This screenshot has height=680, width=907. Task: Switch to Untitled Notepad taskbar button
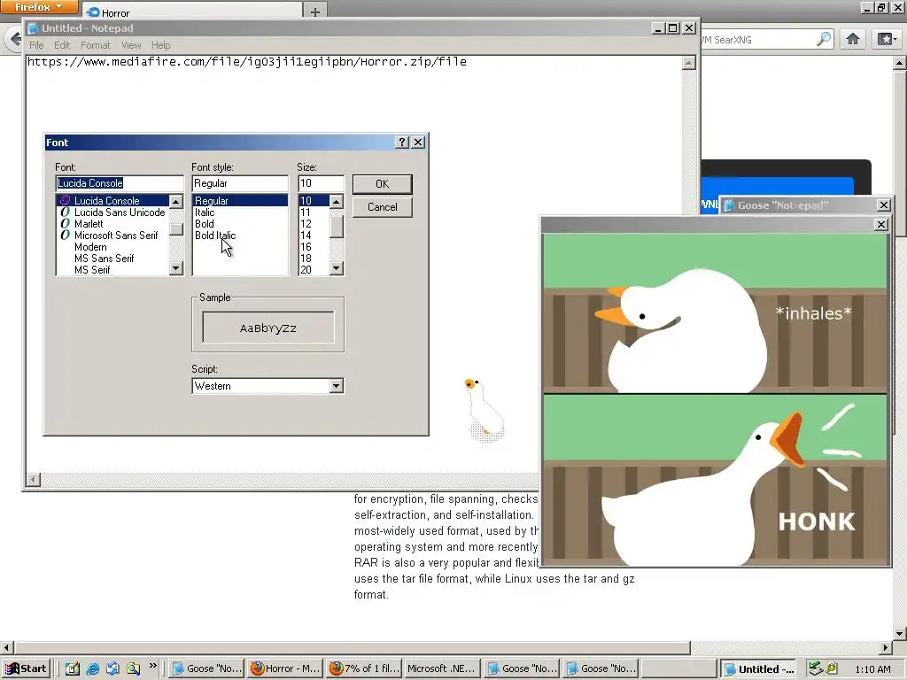[x=758, y=669]
